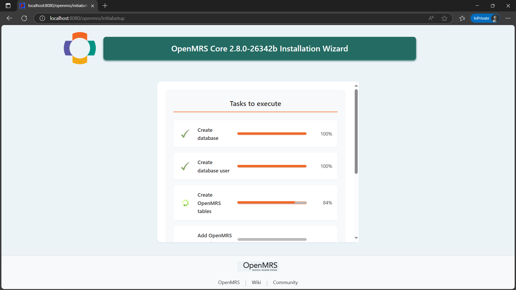Screen dimensions: 516x290
Task: Open a new browser tab
Action: click(105, 6)
